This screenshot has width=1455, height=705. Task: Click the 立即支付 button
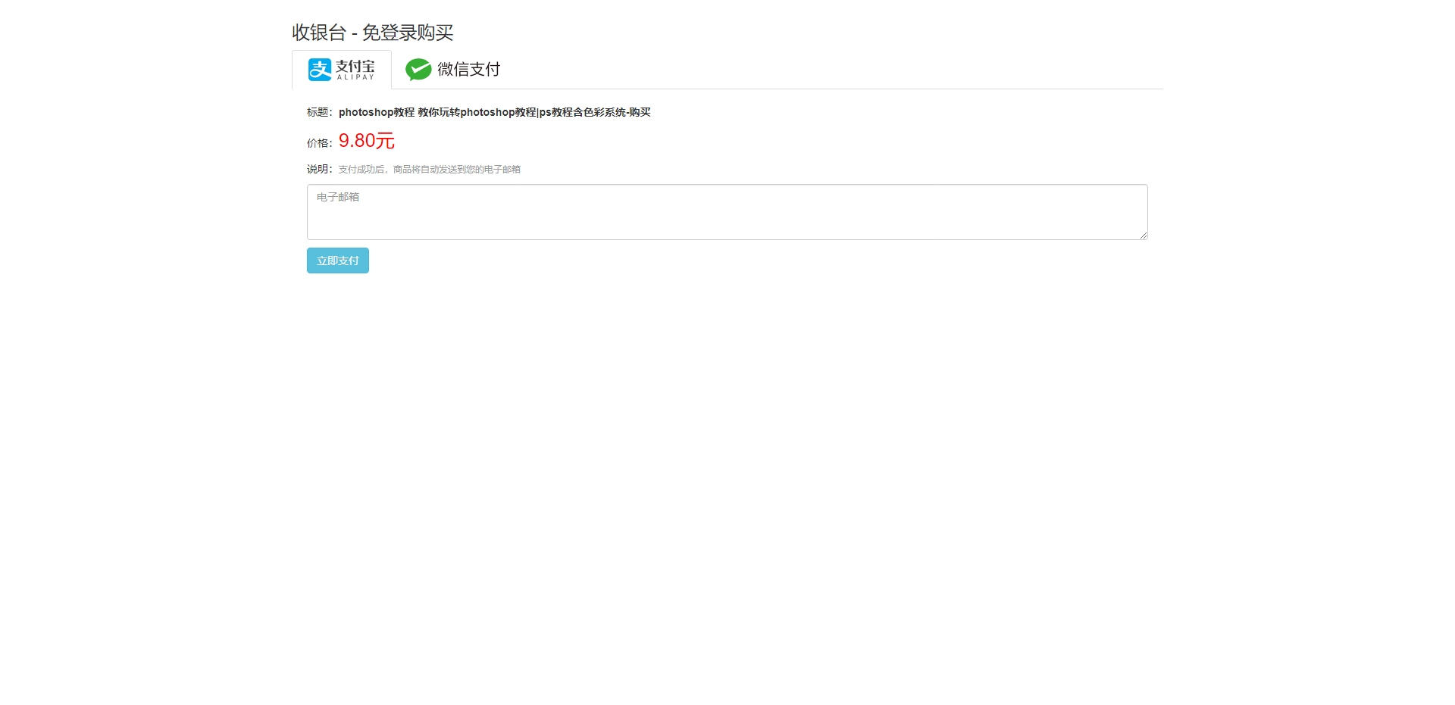pos(338,260)
